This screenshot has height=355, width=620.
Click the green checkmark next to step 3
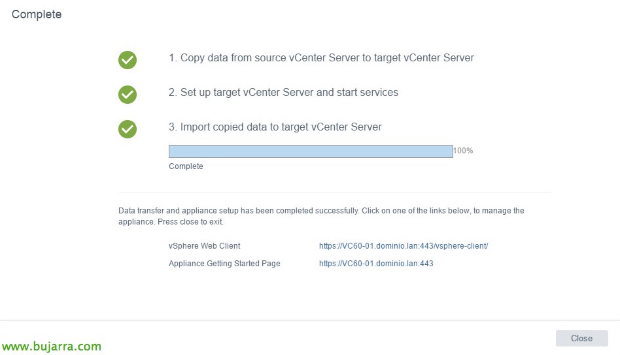click(x=128, y=129)
